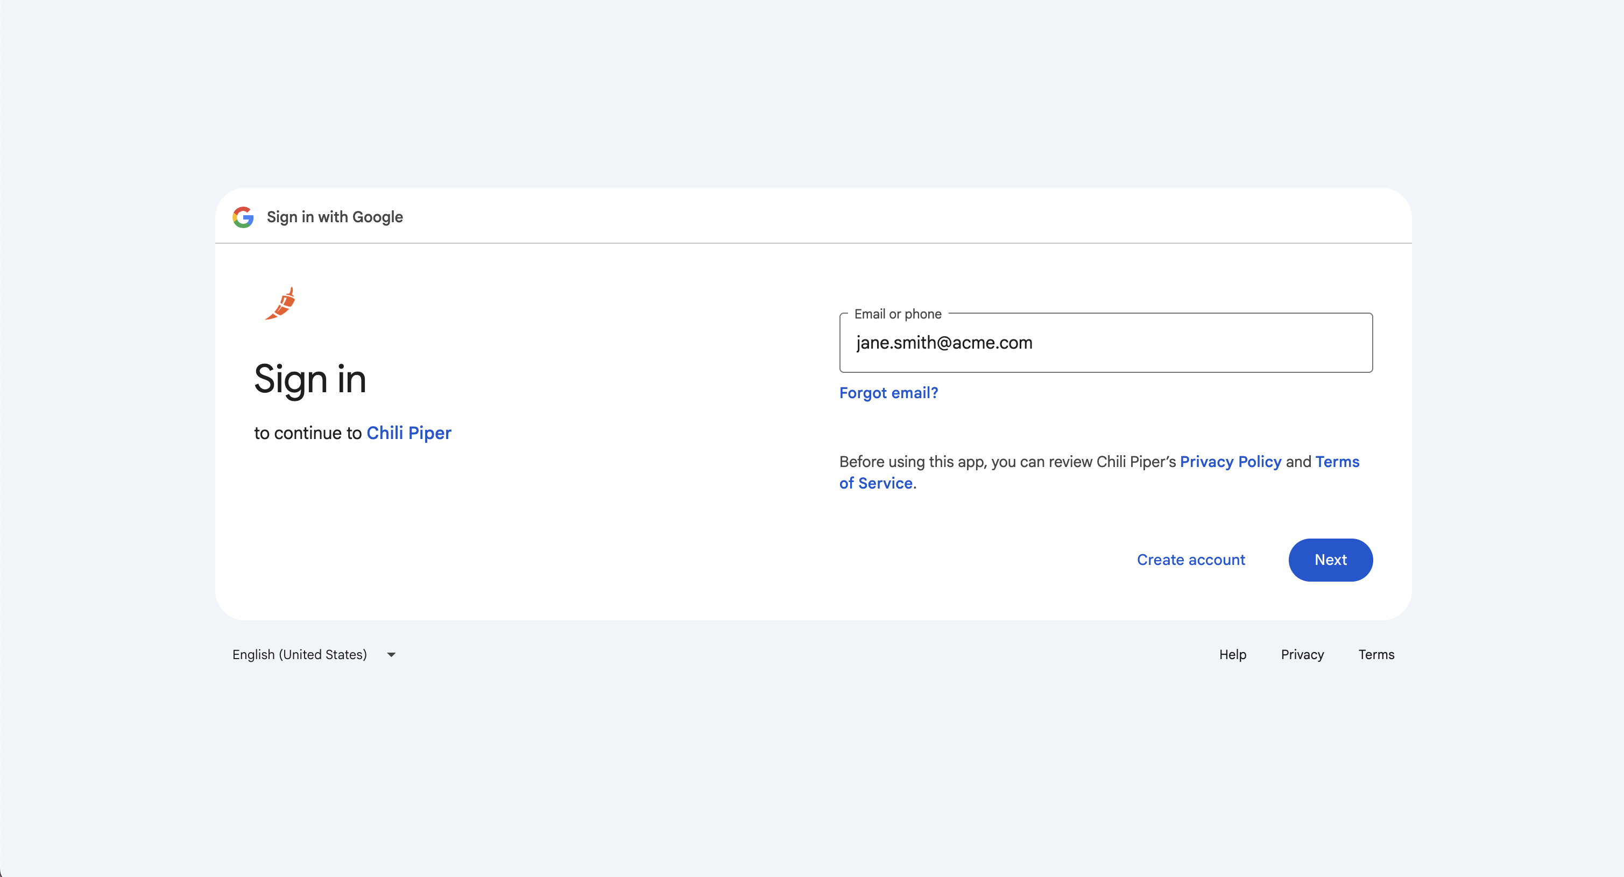The image size is (1624, 877).
Task: Click Create account
Action: [1190, 560]
